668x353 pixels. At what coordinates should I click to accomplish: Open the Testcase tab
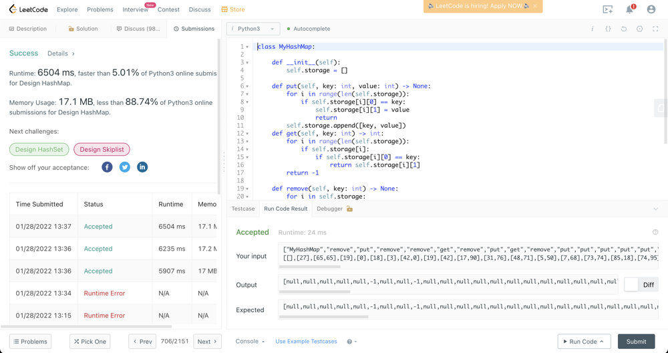click(x=243, y=209)
